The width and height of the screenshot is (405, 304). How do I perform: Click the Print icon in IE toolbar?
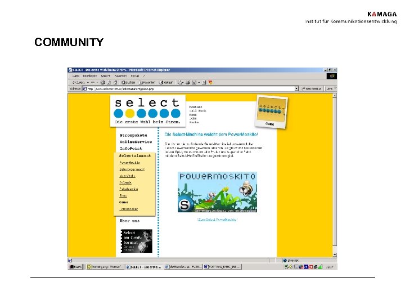tap(187, 82)
